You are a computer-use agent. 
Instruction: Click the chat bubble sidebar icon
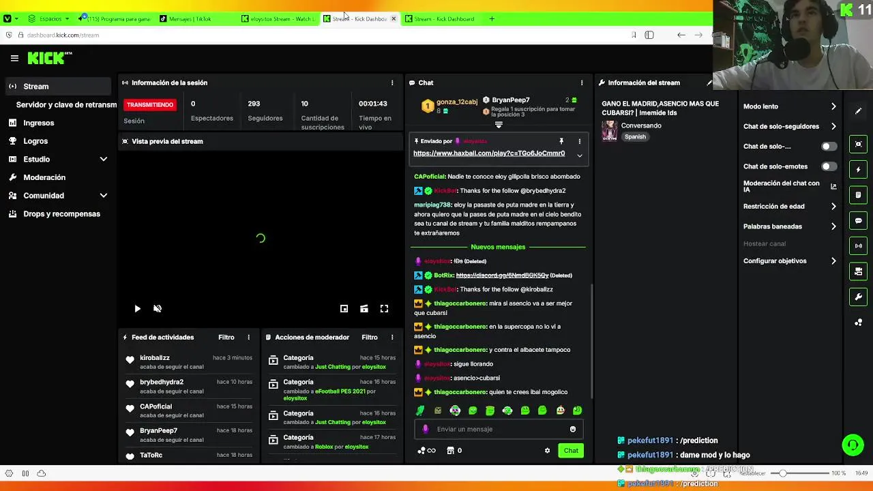[859, 220]
